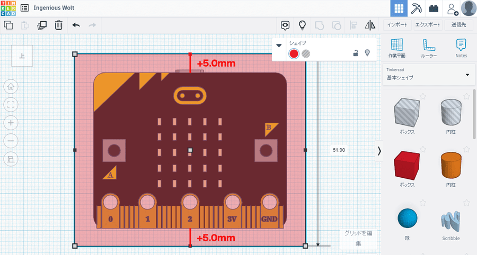Open the Notes tool

coord(461,48)
